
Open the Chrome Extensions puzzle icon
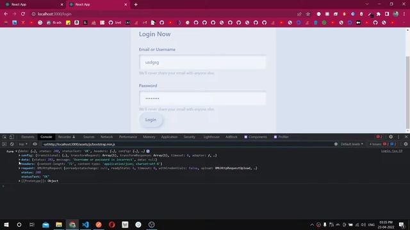379,14
